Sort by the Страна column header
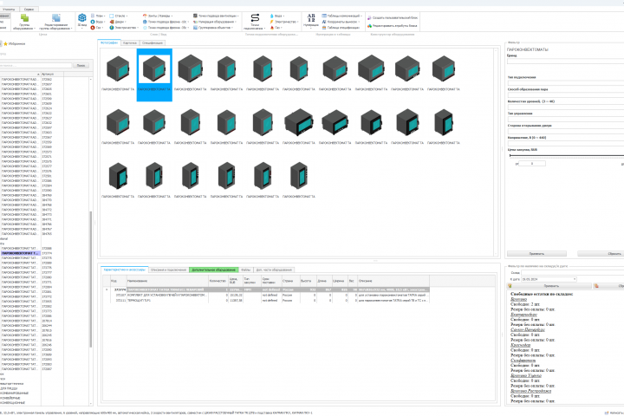 tap(290, 281)
